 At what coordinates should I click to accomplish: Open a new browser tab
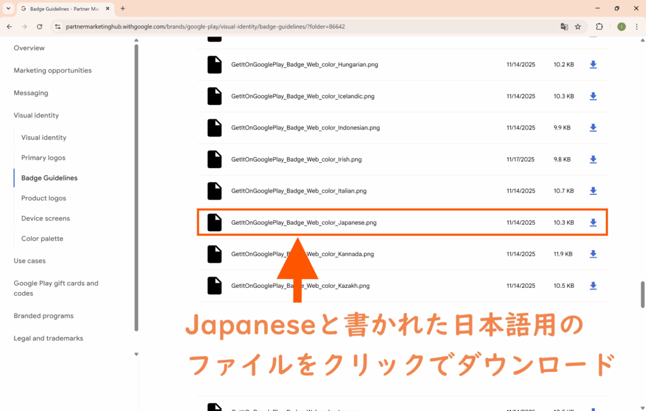(122, 9)
